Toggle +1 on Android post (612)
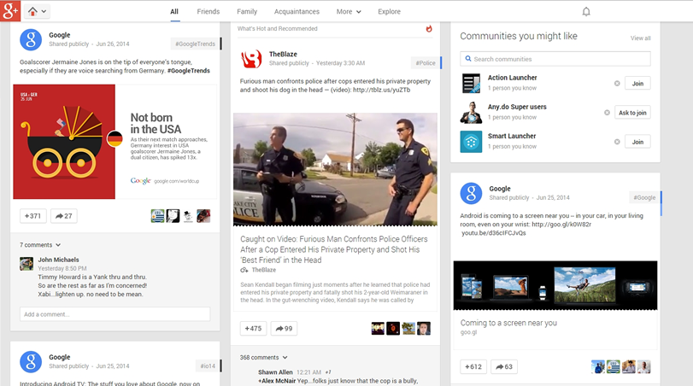 (x=473, y=367)
